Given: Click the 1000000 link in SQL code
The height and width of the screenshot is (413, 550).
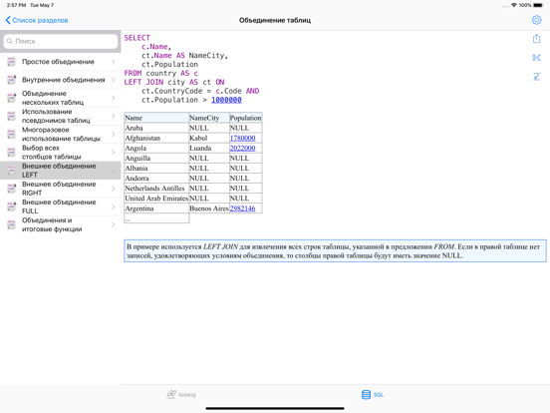Looking at the screenshot, I should (226, 100).
